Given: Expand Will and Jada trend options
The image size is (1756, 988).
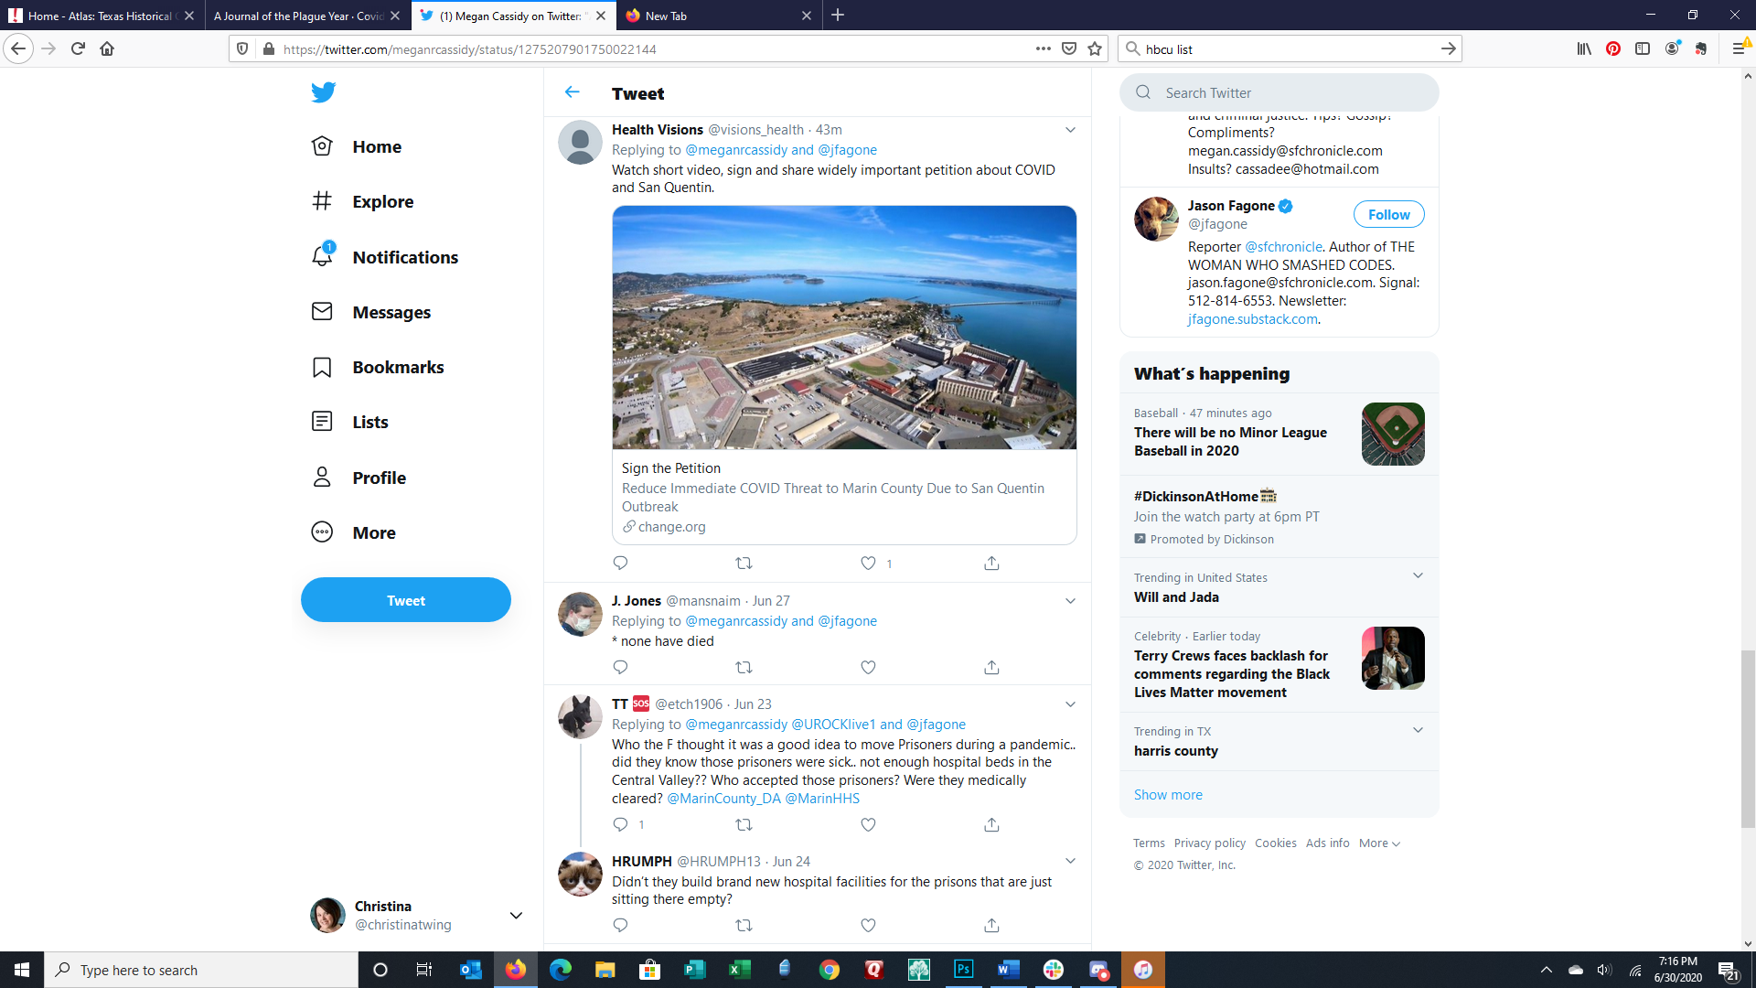Looking at the screenshot, I should tap(1418, 576).
